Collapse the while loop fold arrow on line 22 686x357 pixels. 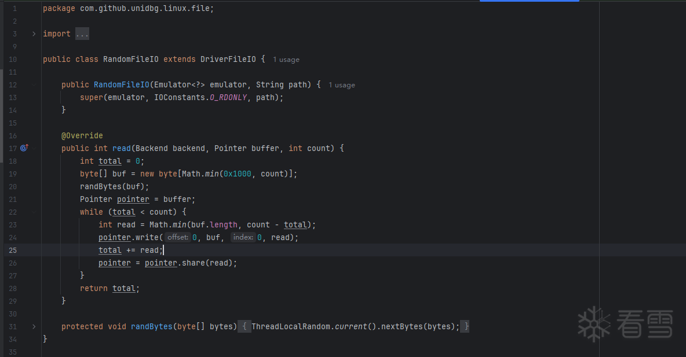pos(34,212)
